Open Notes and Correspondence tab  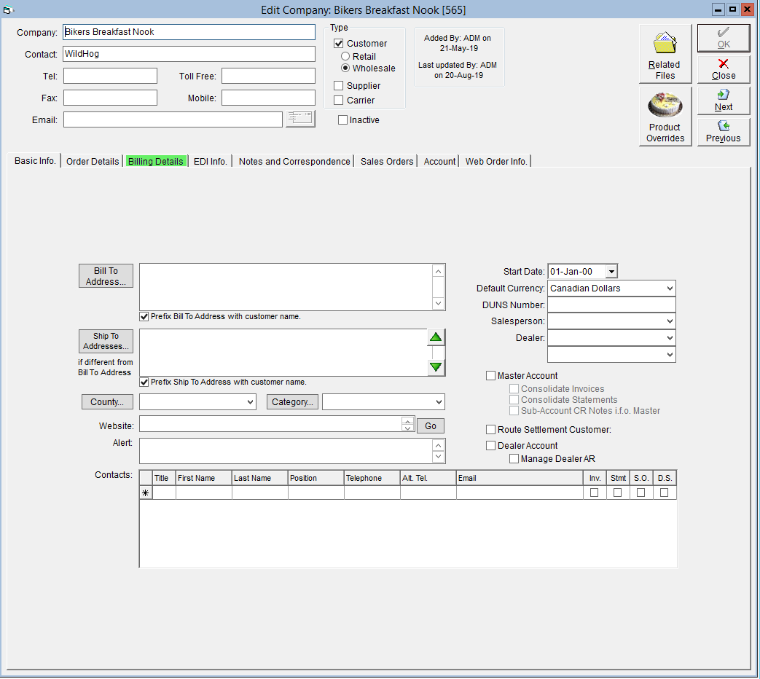coord(294,162)
